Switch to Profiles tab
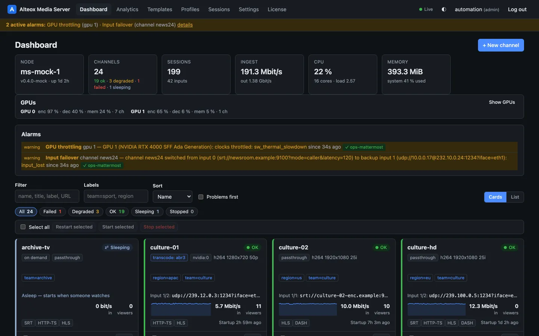Screen dimensions: 539x336 pyautogui.click(x=190, y=9)
